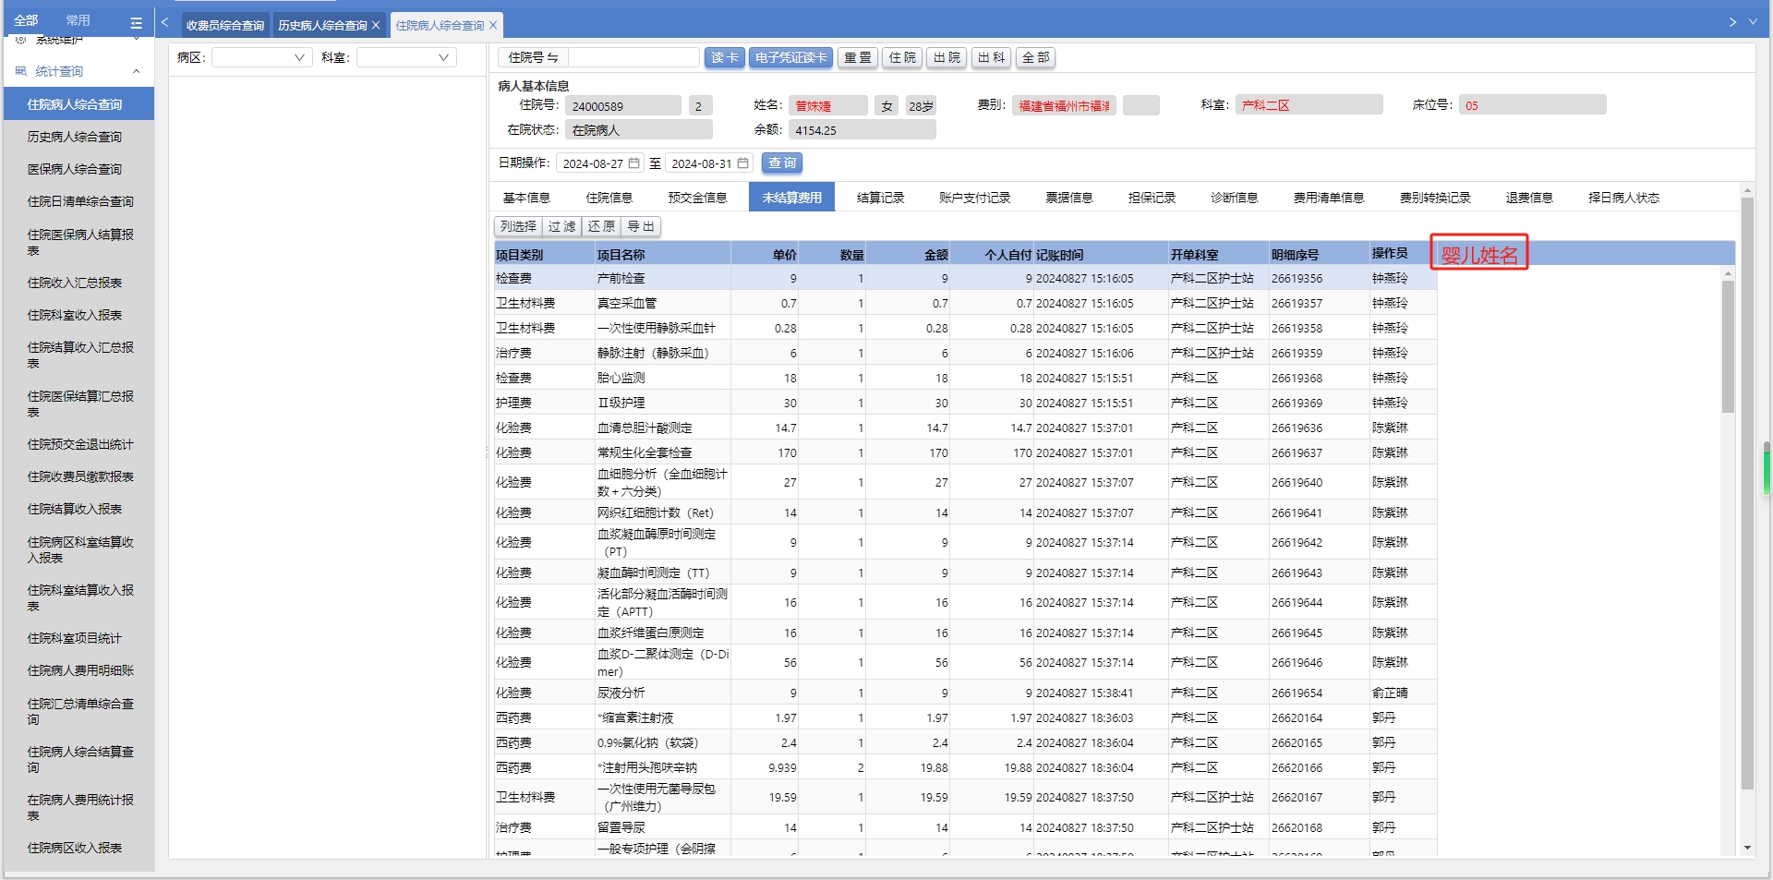Switch the 住院号 search type selector
1773x880 pixels.
pyautogui.click(x=533, y=57)
